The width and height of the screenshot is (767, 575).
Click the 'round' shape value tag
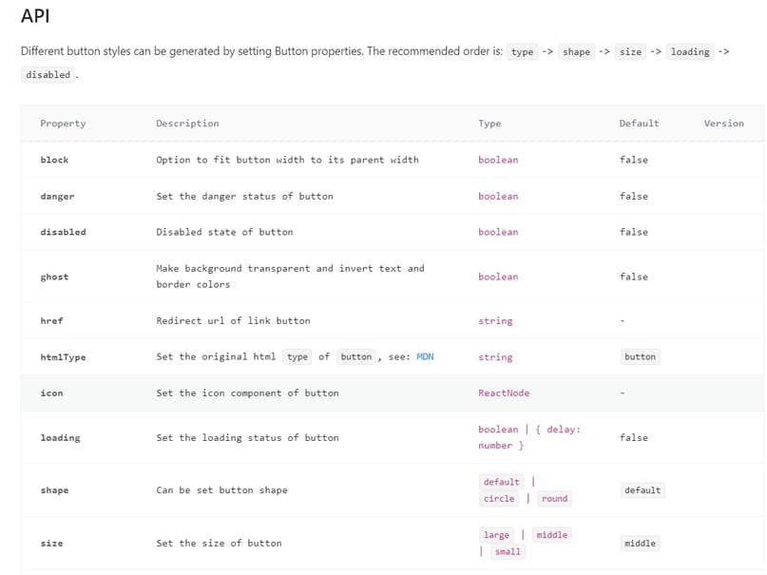click(x=554, y=499)
